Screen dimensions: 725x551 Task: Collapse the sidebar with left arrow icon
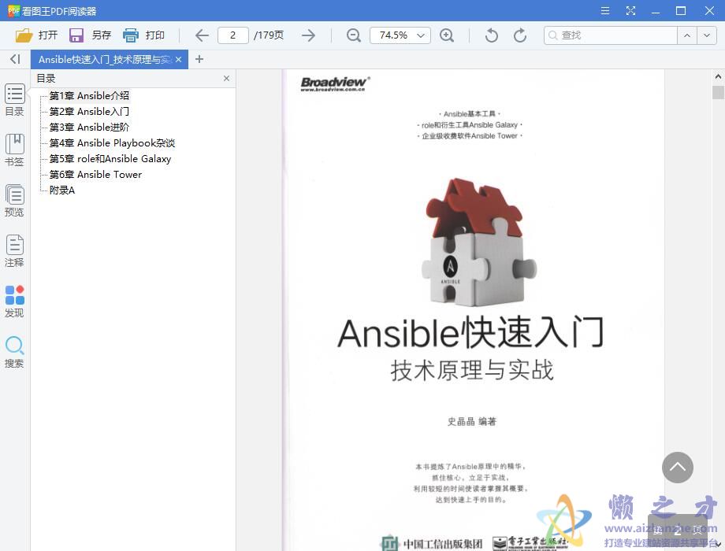[15, 59]
